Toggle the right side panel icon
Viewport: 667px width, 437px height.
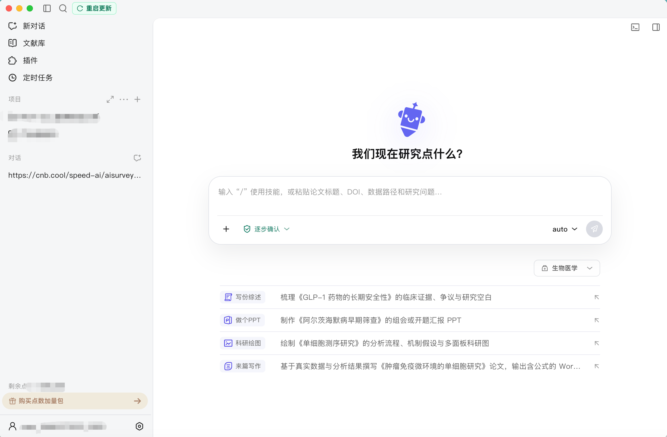(656, 27)
